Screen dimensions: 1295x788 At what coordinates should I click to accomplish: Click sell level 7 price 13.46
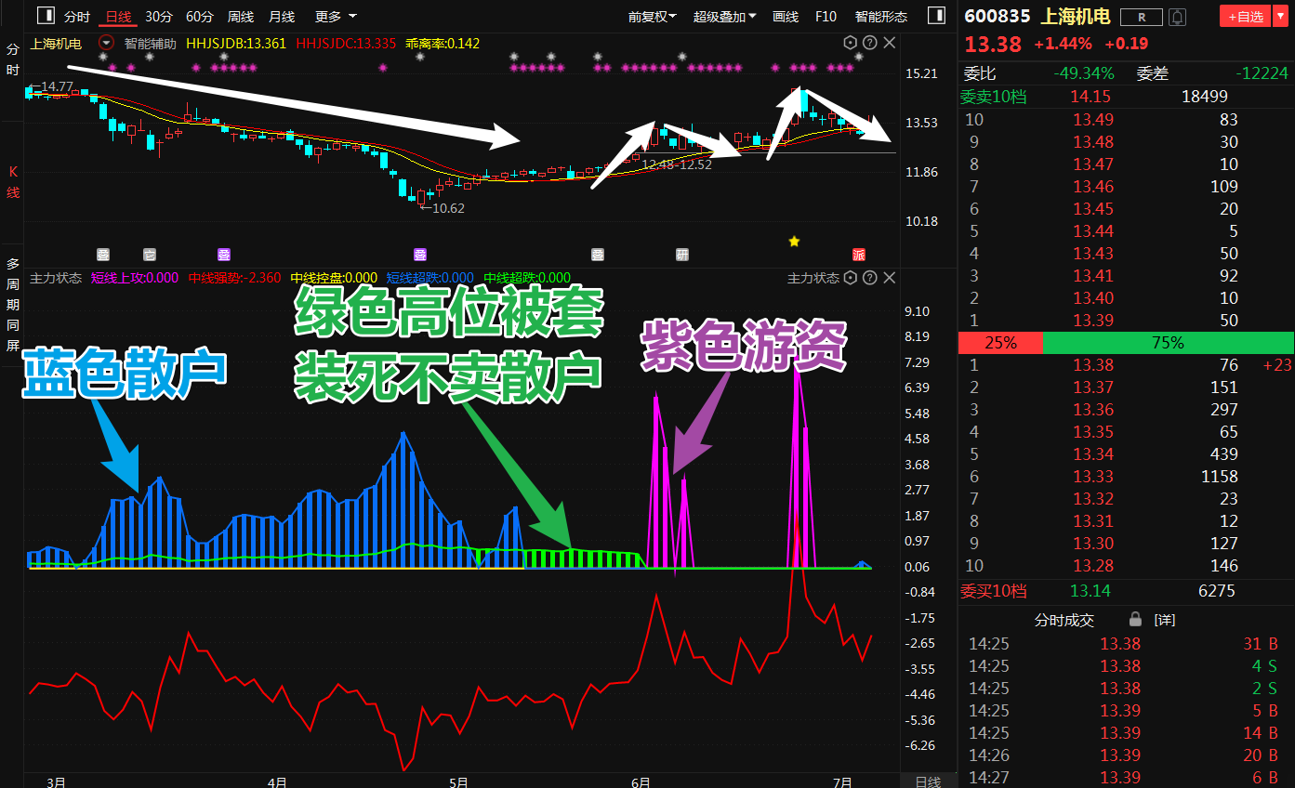[1092, 186]
